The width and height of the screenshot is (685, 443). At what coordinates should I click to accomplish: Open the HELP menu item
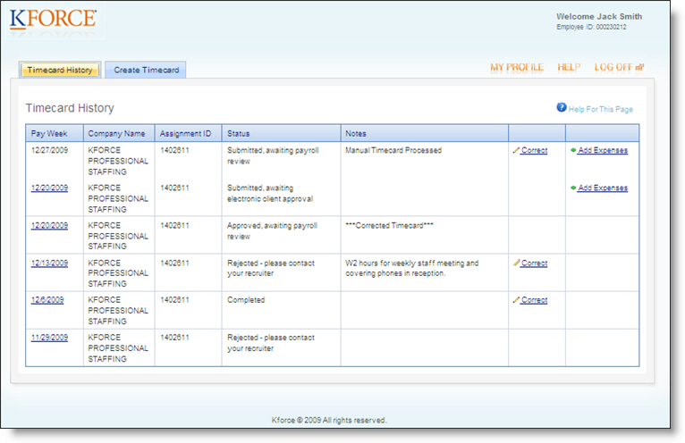[569, 67]
